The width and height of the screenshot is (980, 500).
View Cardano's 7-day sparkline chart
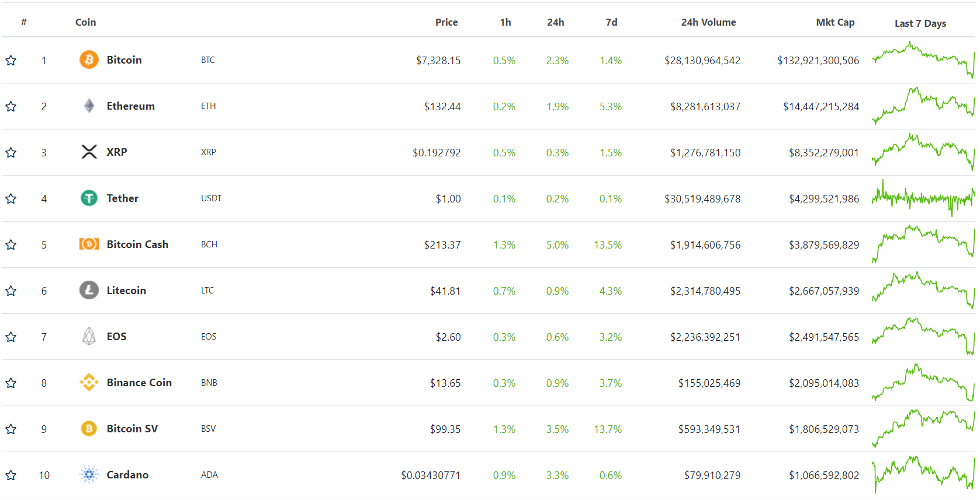click(x=923, y=474)
